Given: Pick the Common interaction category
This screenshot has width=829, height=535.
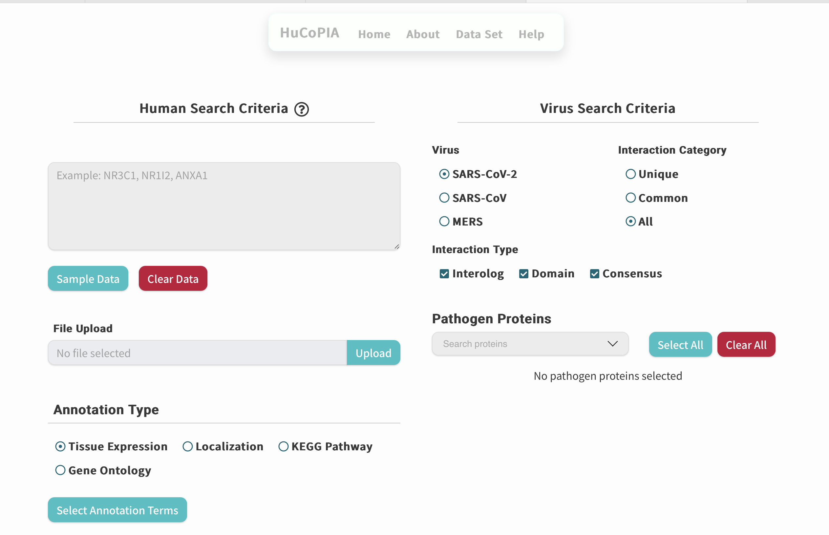Looking at the screenshot, I should coord(630,198).
